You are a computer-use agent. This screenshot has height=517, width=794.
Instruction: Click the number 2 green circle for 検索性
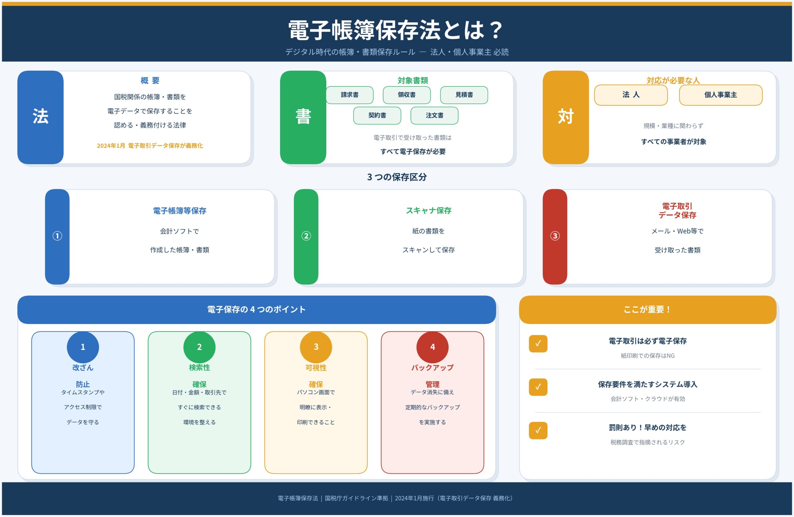pyautogui.click(x=199, y=347)
